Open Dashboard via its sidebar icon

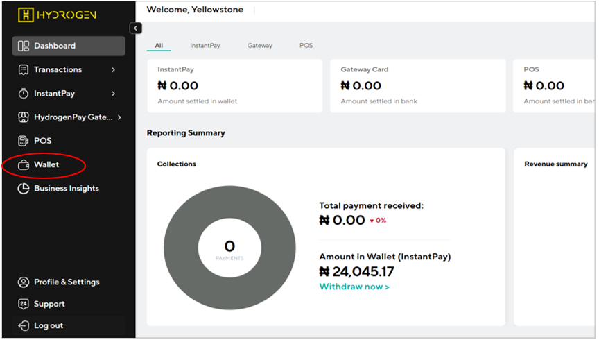click(24, 46)
